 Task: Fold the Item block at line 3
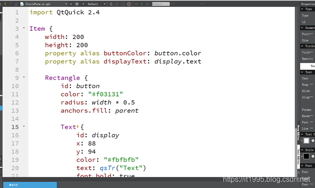(x=24, y=28)
